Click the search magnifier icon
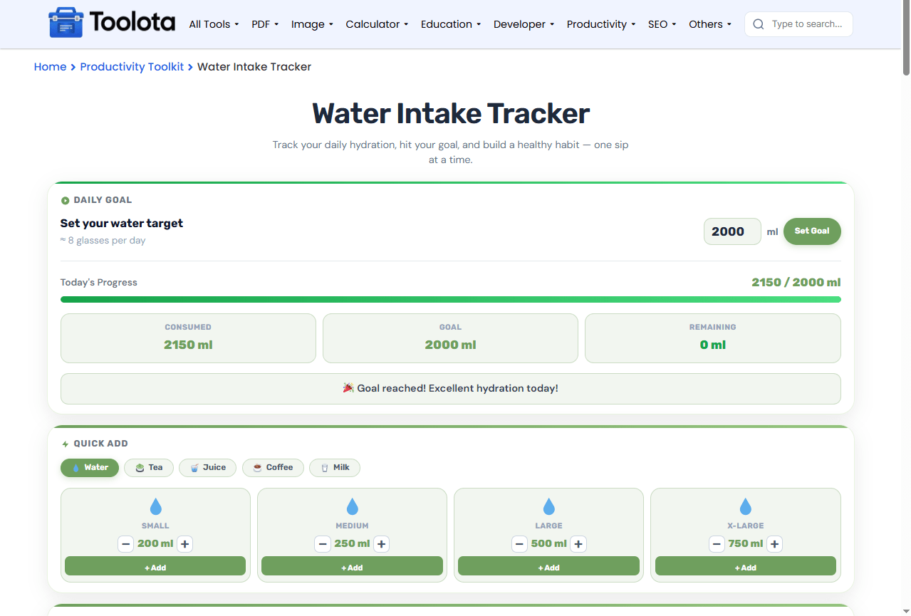Image resolution: width=911 pixels, height=616 pixels. pyautogui.click(x=759, y=24)
